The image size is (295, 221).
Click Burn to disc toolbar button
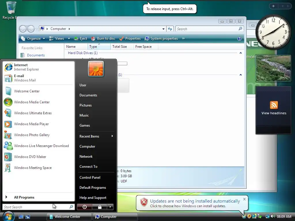click(x=103, y=39)
